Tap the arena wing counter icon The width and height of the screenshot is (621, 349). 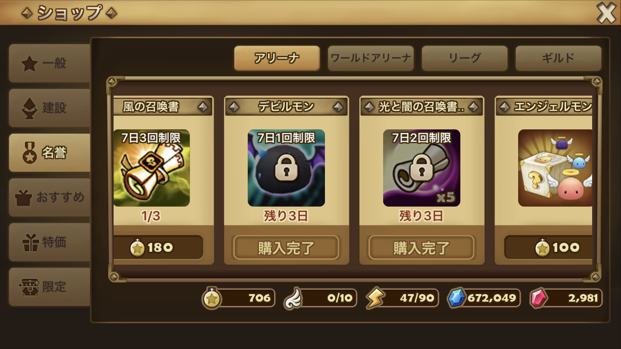coord(293,298)
